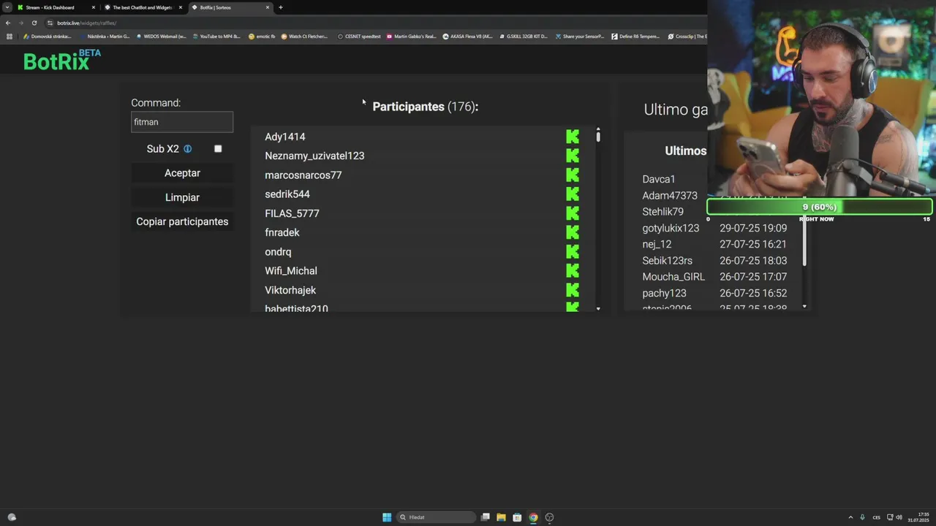Select participant Neznamy_uzivatel123
The image size is (936, 526).
(x=314, y=156)
